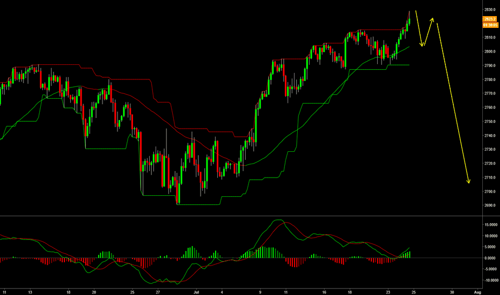Click the 10.0000 indicator scale value
500x295 pixels.
tap(491, 236)
